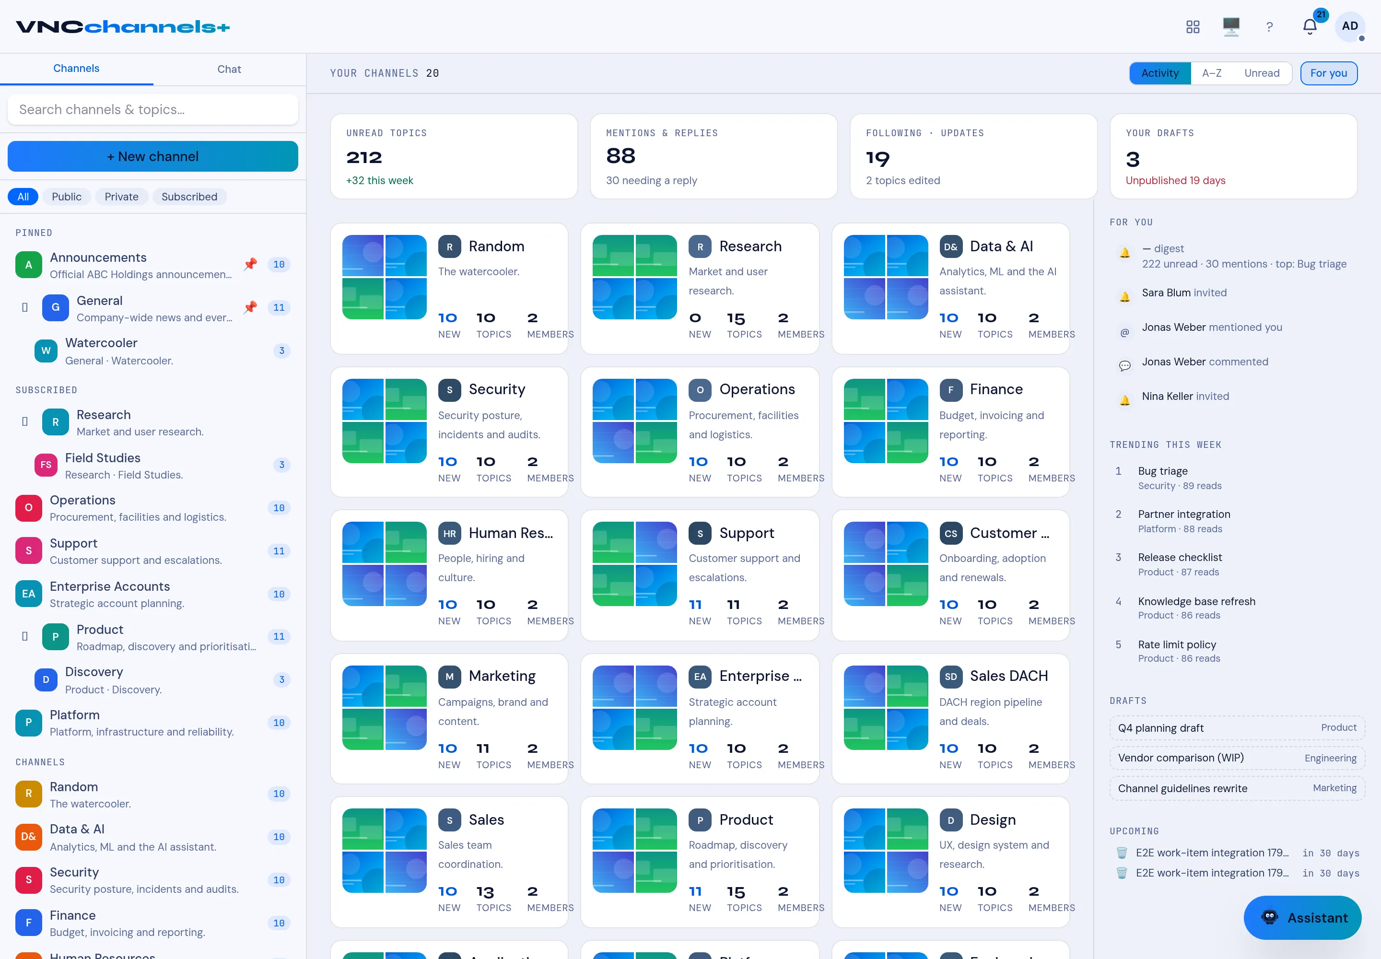The image size is (1381, 959).
Task: Switch to the Chat tab
Action: coord(229,69)
